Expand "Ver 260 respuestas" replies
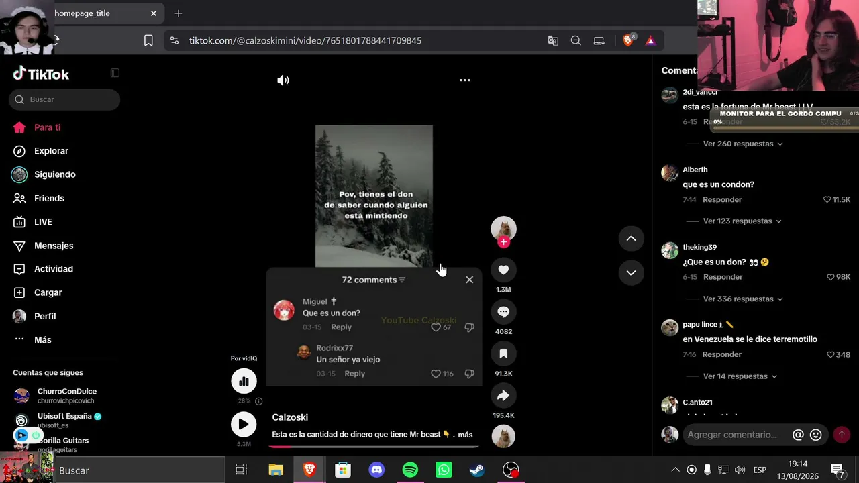The image size is (859, 483). 743,144
